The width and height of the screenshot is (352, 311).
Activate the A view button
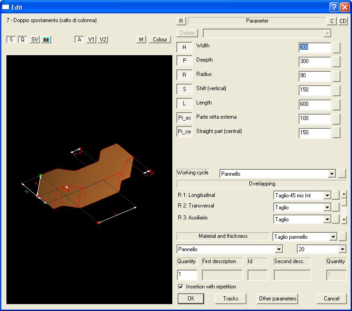[79, 40]
